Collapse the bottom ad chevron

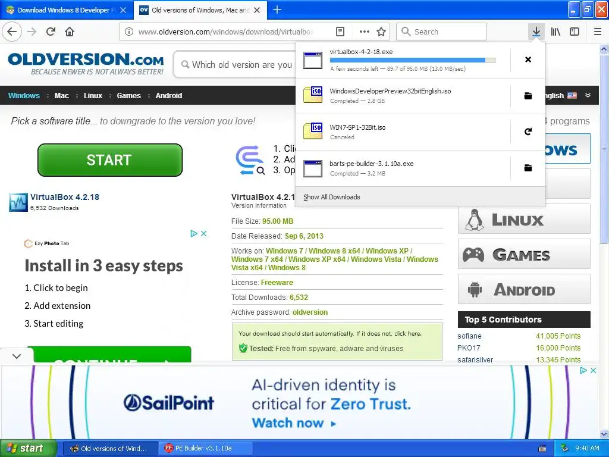click(17, 356)
